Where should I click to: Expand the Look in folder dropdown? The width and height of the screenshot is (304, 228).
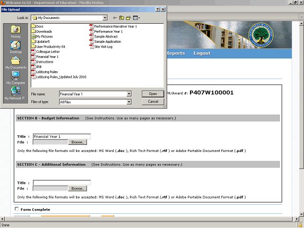coord(105,18)
